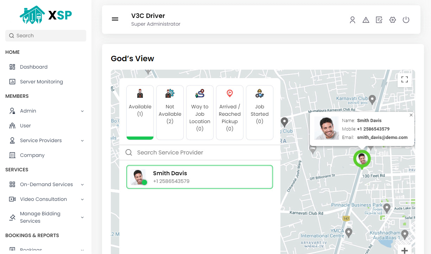Image resolution: width=431 pixels, height=254 pixels.
Task: Open the settings gear icon
Action: [393, 20]
